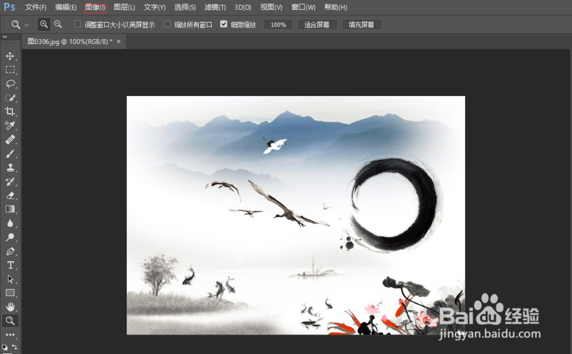
Task: Choose Zoom Out mode in options bar
Action: 58,25
